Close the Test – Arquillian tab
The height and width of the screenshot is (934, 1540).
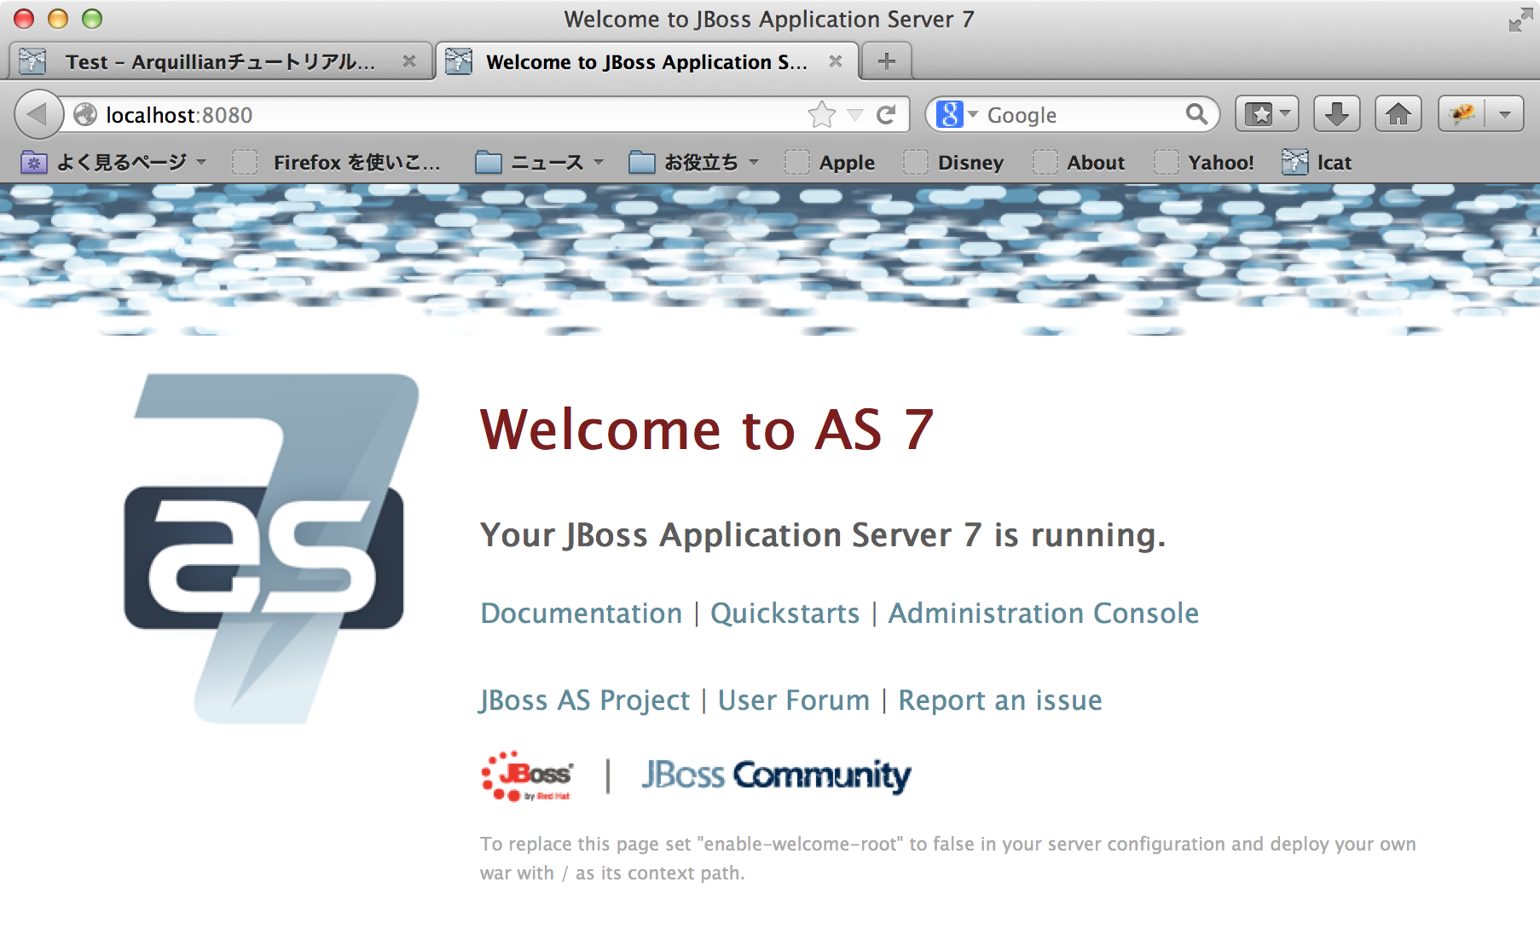(x=409, y=61)
